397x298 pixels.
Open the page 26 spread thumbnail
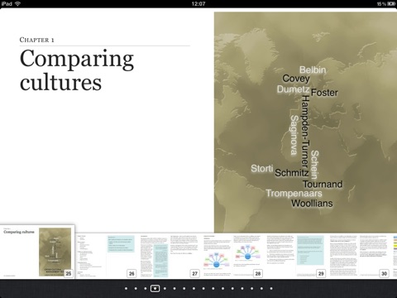pos(106,256)
